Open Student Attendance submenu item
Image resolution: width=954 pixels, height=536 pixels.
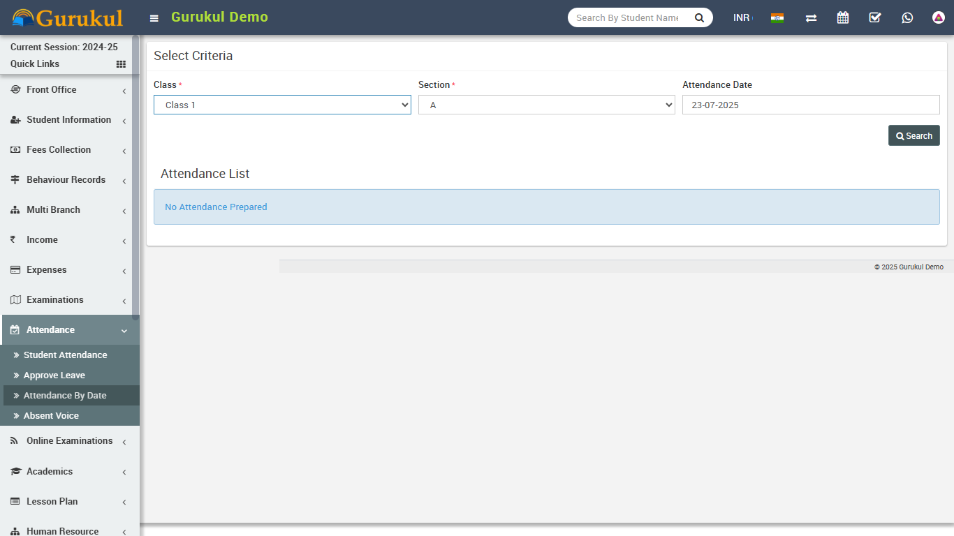[x=65, y=355]
